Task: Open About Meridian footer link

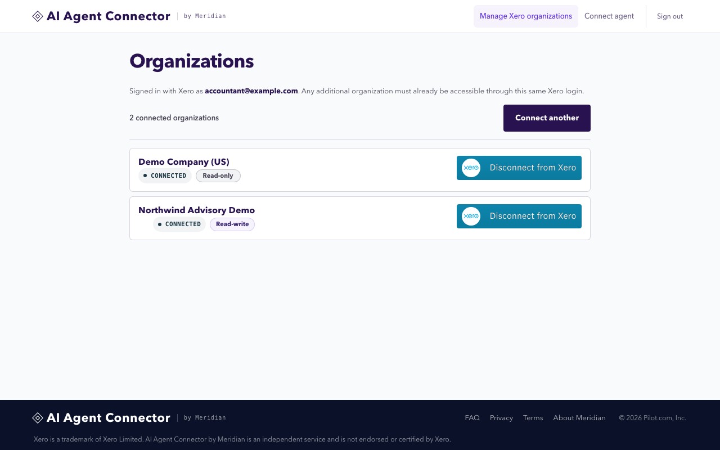Action: coord(579,418)
